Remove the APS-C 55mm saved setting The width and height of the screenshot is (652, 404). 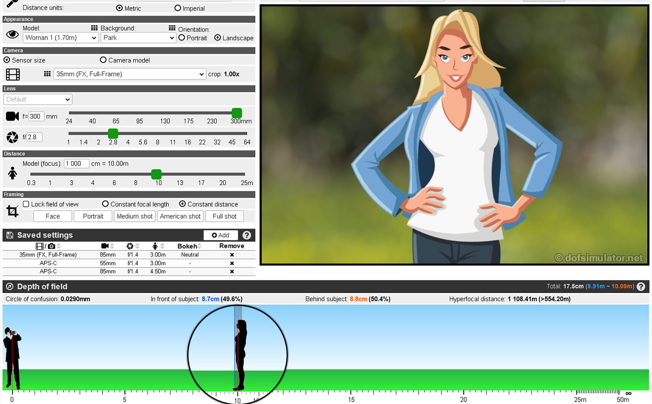(x=232, y=263)
